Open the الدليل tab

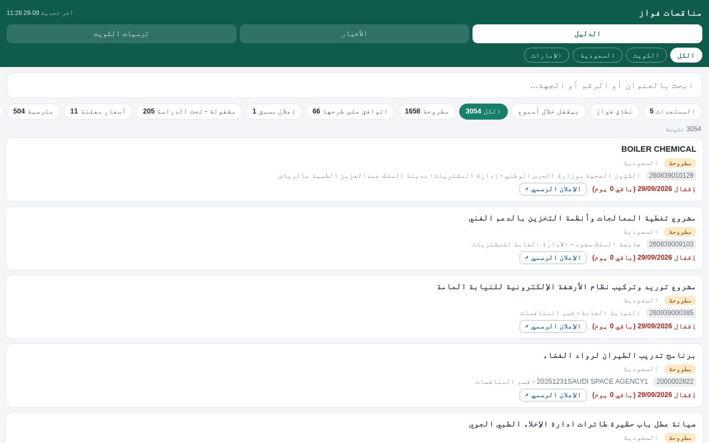(587, 34)
